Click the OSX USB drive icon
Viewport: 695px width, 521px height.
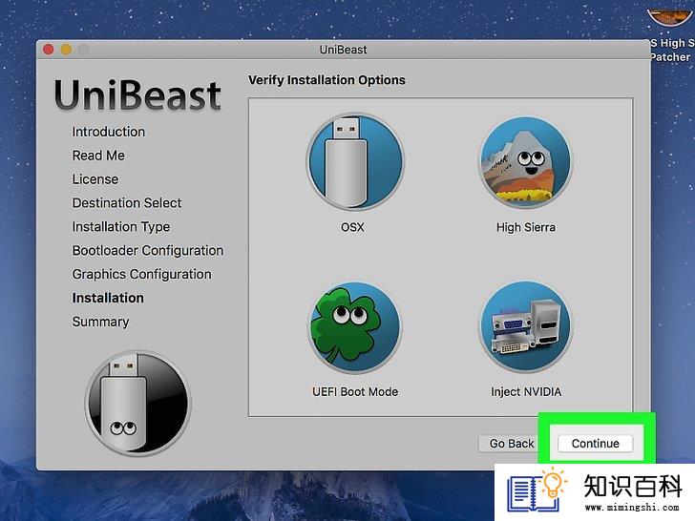tap(354, 162)
